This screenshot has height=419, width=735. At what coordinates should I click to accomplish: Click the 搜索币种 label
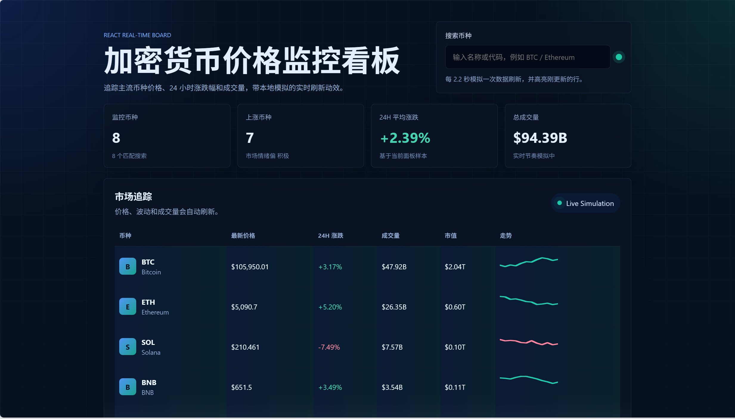pos(458,36)
